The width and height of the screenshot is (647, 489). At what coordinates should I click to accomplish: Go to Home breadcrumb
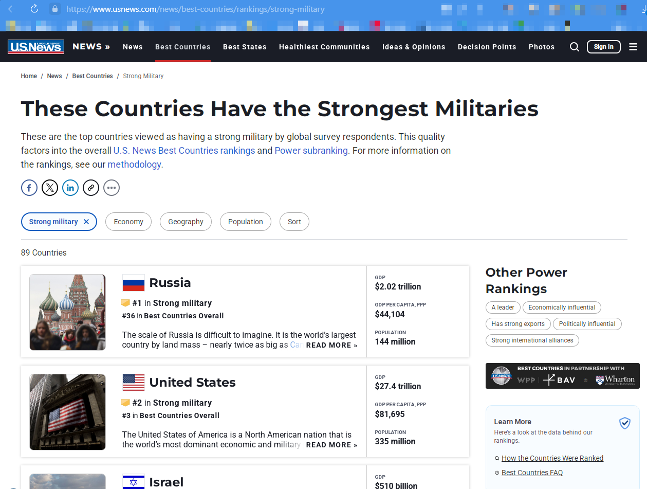[x=29, y=76]
